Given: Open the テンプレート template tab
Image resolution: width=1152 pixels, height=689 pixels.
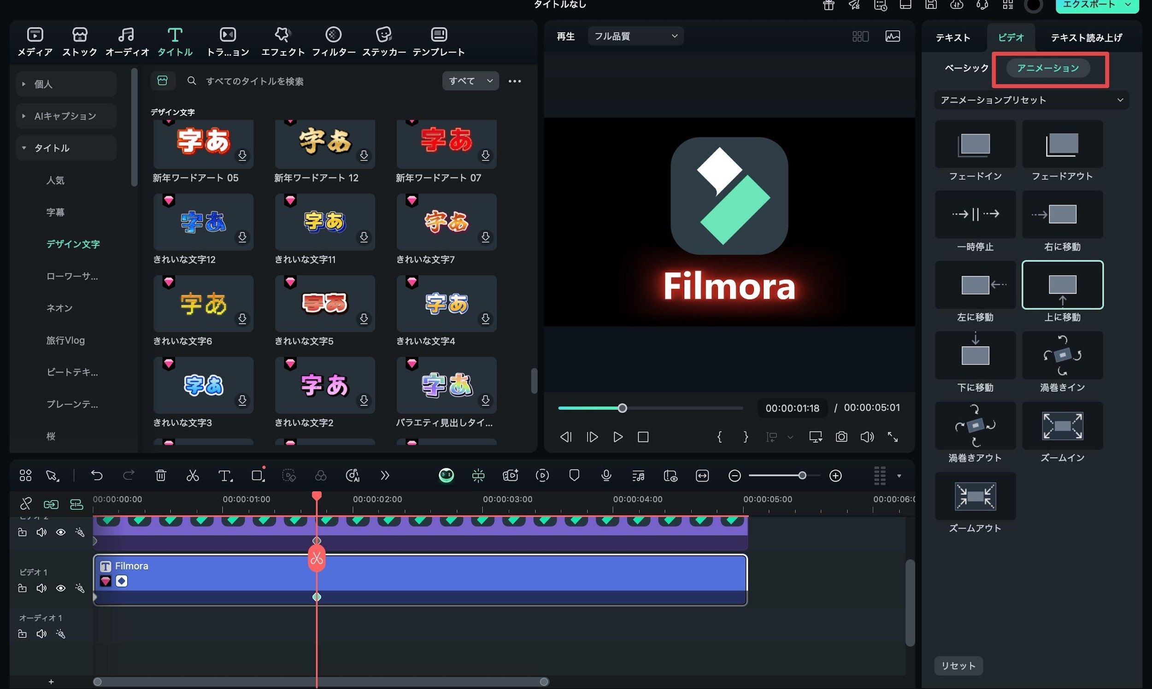Looking at the screenshot, I should pyautogui.click(x=439, y=42).
